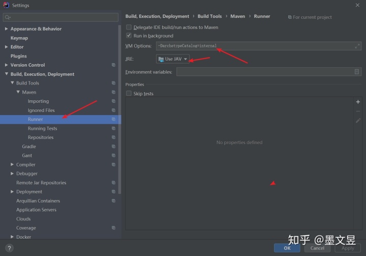
Task: Click project-level icon beside Importing
Action: point(113,101)
